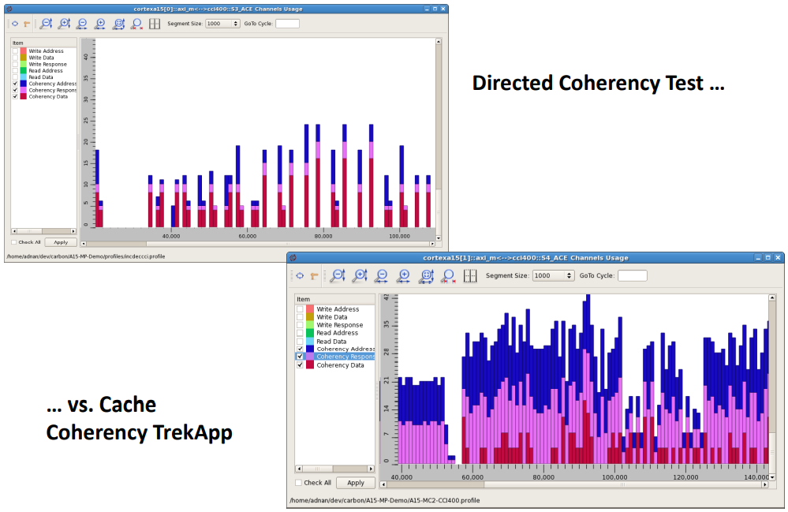This screenshot has height=512, width=788.
Task: Enable Write Address checkbox in S4_ACE window
Action: coord(300,309)
